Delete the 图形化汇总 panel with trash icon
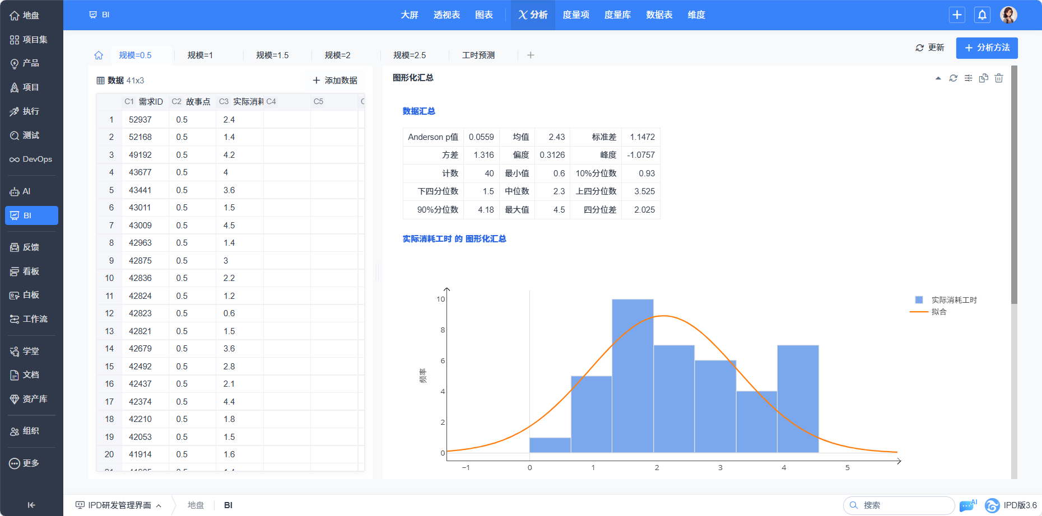The width and height of the screenshot is (1042, 516). [999, 78]
